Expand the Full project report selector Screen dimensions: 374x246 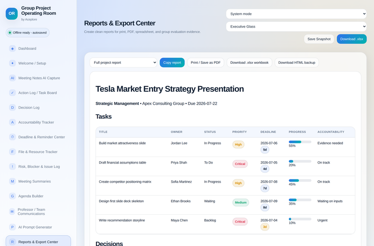point(123,62)
